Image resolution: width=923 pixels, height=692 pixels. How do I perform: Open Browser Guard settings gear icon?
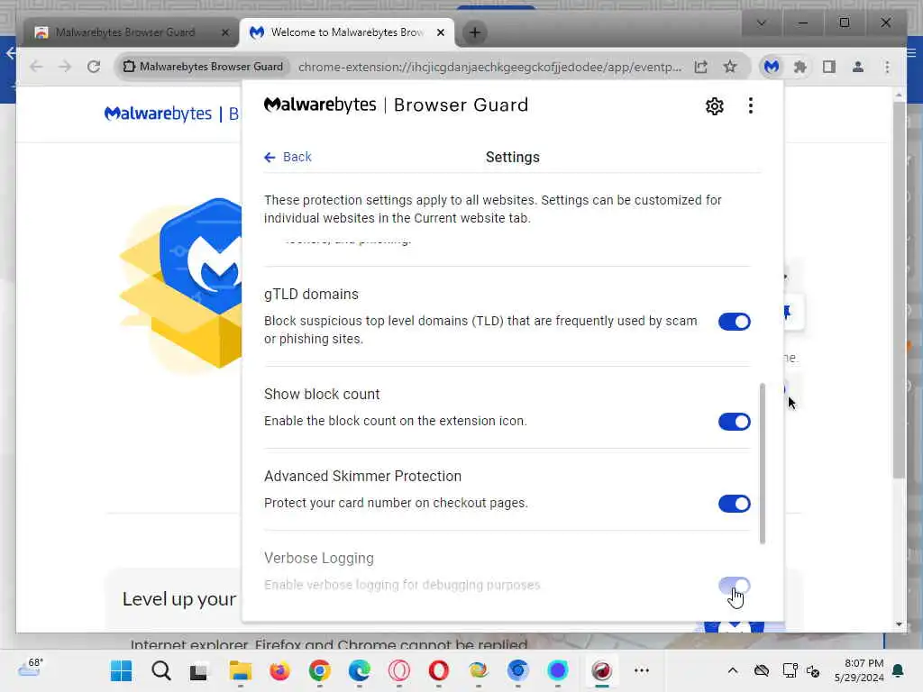714,106
